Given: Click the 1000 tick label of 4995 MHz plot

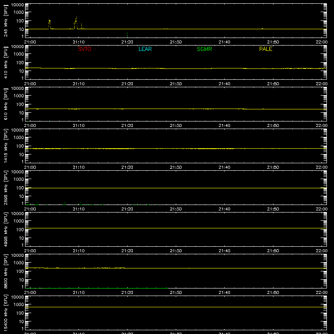Looking at the screenshot, I should 19,221.
